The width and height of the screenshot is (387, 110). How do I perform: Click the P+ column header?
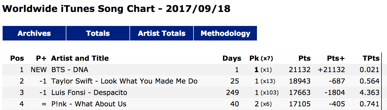point(41,58)
